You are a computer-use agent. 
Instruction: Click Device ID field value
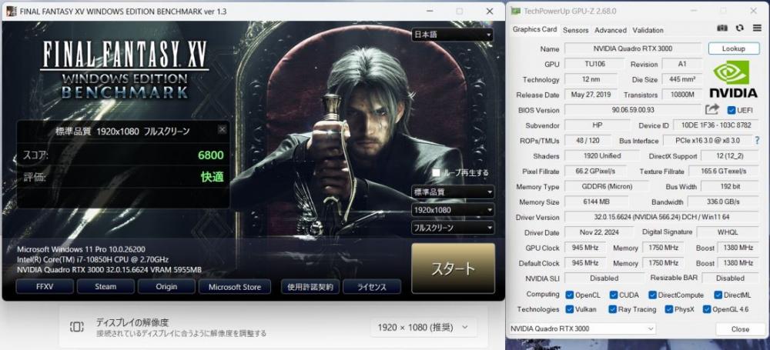click(716, 125)
